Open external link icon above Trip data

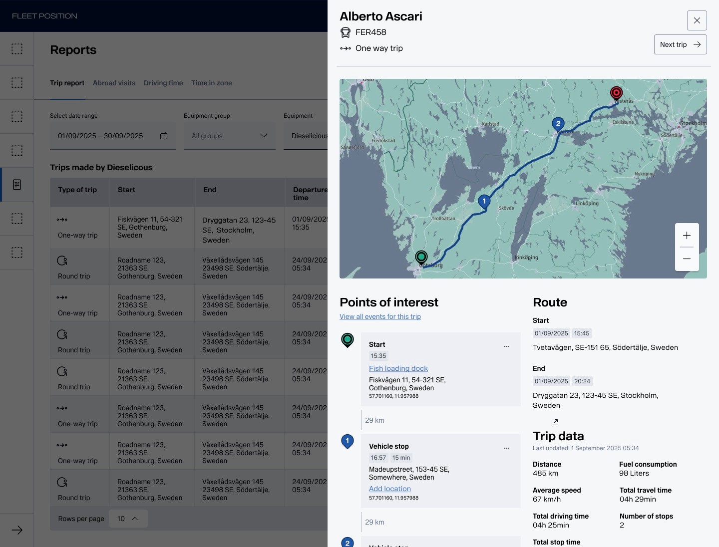[x=554, y=422]
